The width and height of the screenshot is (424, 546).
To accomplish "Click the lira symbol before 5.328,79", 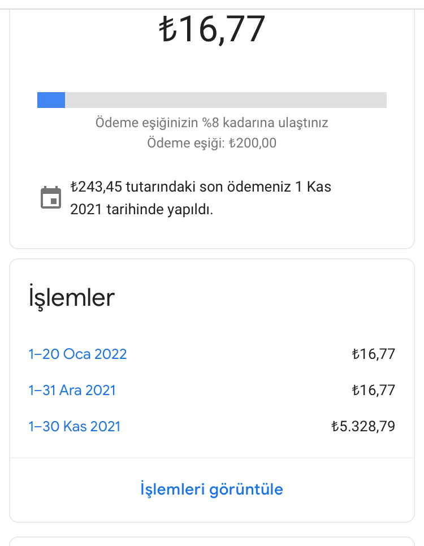I will 335,426.
